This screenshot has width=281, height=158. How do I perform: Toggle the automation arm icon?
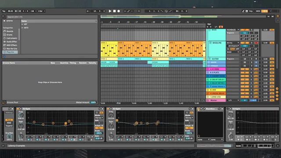point(129,11)
